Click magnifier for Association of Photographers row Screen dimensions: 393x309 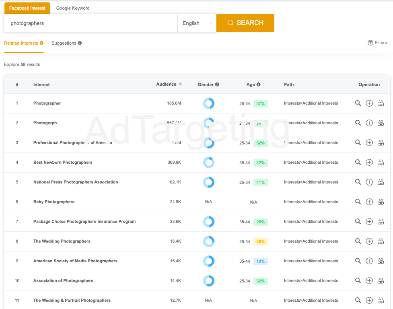pyautogui.click(x=358, y=280)
